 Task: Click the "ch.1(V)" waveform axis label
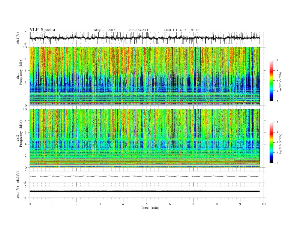(x=18, y=38)
